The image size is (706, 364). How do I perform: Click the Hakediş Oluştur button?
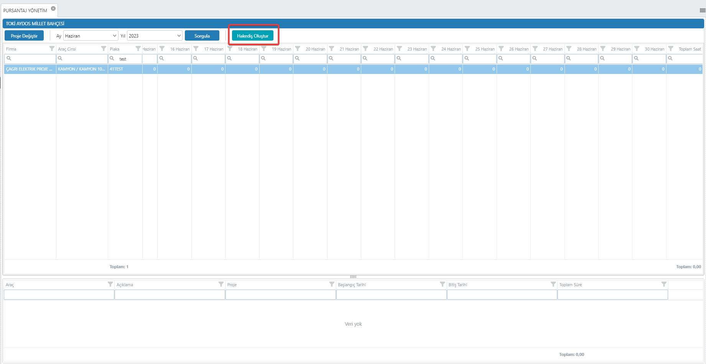[253, 36]
